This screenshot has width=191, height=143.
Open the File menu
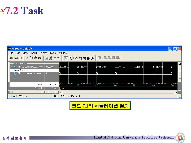[x=11, y=53]
